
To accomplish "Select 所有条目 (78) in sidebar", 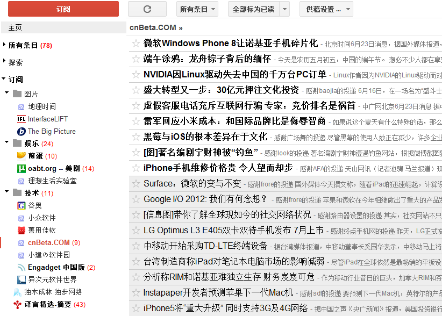I will tap(30, 45).
